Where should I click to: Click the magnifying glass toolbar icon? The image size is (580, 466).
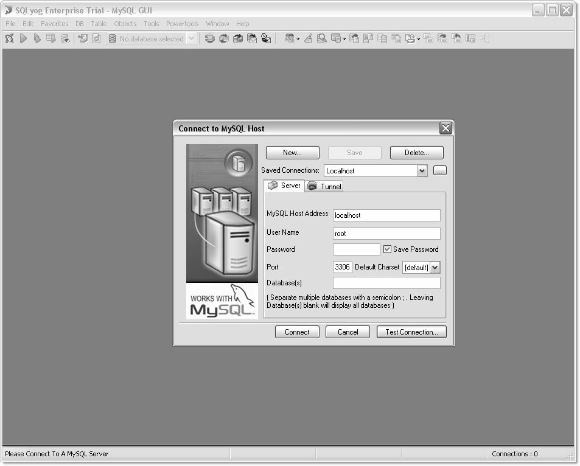point(321,38)
